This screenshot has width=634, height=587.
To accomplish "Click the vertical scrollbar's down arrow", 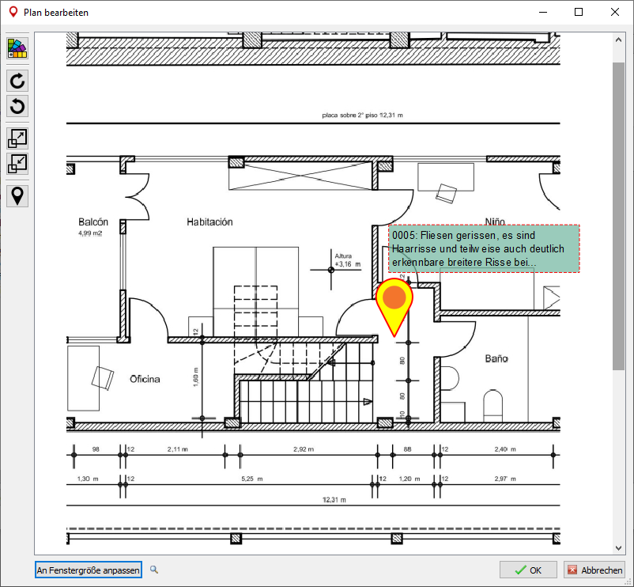I will 618,548.
